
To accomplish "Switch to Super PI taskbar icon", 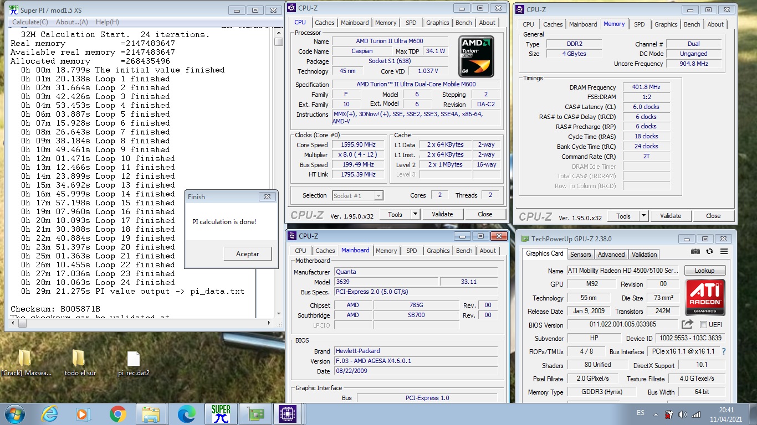I will (x=221, y=414).
